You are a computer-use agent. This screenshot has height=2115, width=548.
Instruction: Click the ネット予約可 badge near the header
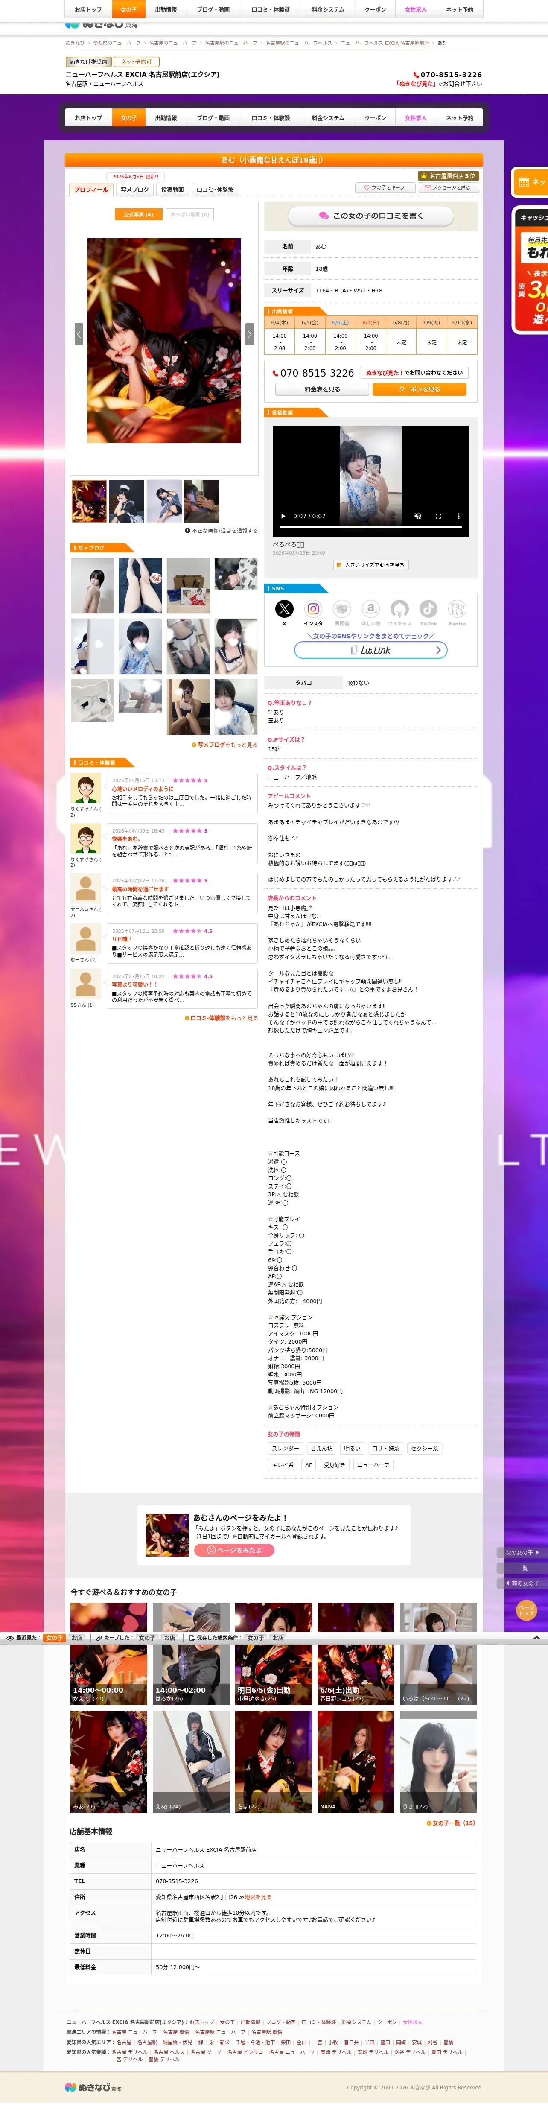(x=136, y=61)
